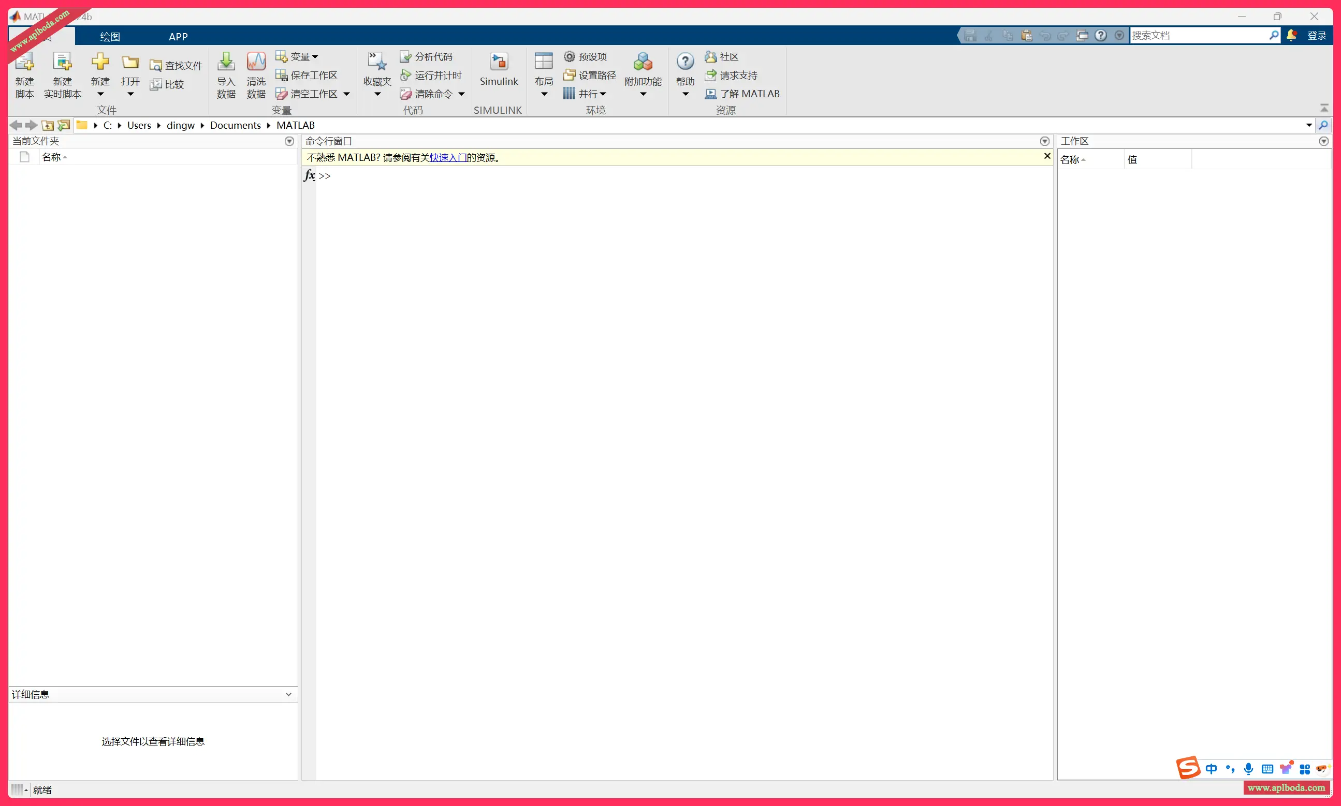The height and width of the screenshot is (806, 1341).
Task: Click the notification bell icon
Action: pos(1291,35)
